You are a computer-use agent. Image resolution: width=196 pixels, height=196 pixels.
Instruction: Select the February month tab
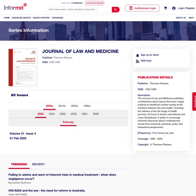coord(68,122)
